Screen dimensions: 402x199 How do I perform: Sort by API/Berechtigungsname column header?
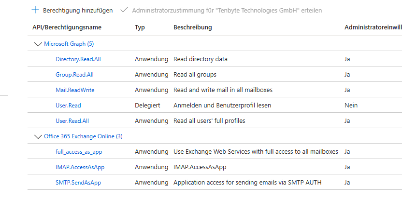[67, 27]
